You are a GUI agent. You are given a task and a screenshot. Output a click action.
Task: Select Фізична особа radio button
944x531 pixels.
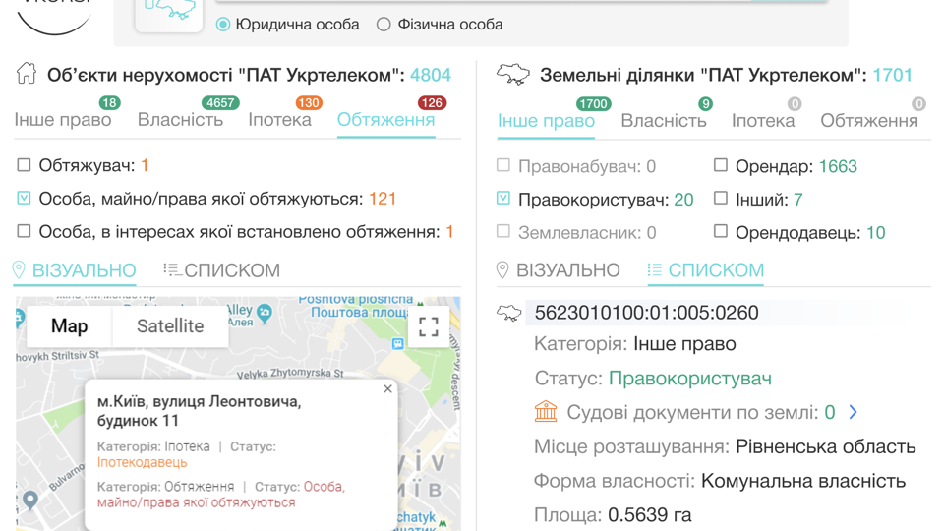[383, 24]
